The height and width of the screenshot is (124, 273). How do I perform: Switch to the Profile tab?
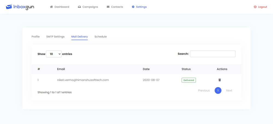(x=35, y=37)
